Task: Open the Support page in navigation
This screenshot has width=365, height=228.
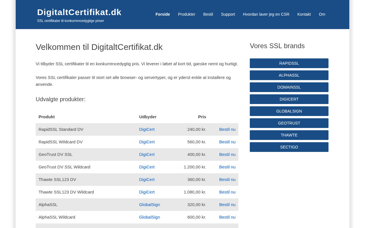Action: point(228,14)
